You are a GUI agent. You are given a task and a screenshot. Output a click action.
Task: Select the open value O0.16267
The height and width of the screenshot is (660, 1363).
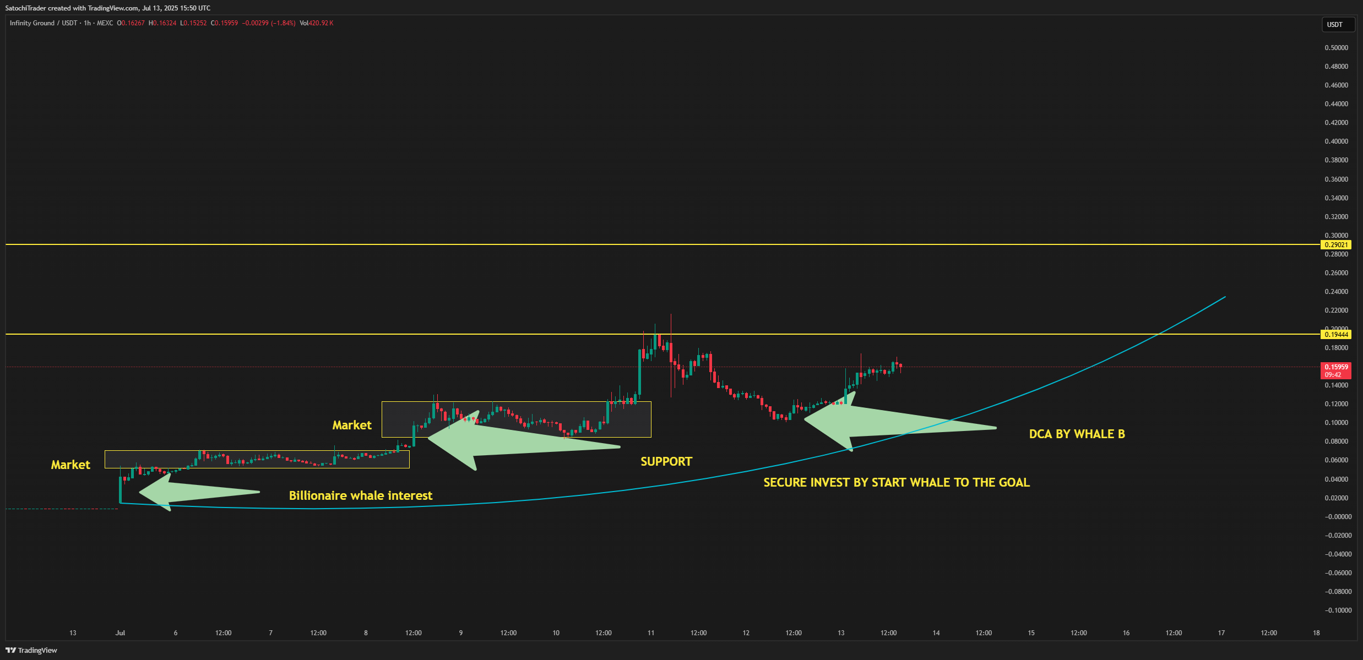131,23
